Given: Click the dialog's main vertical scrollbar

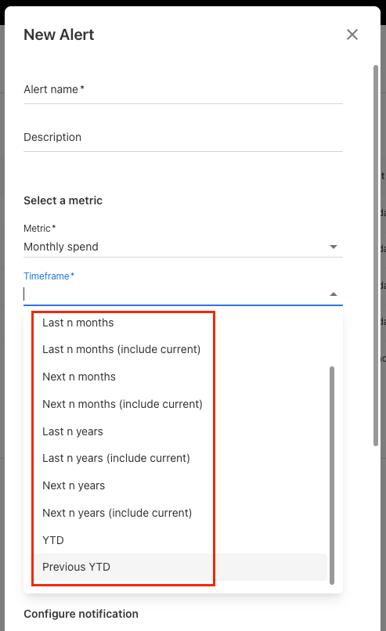Looking at the screenshot, I should tap(376, 255).
